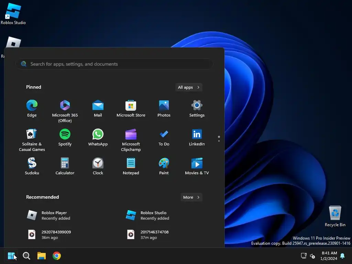Open the Mail app
Viewport: 352px width, 264px height.
[x=98, y=109]
